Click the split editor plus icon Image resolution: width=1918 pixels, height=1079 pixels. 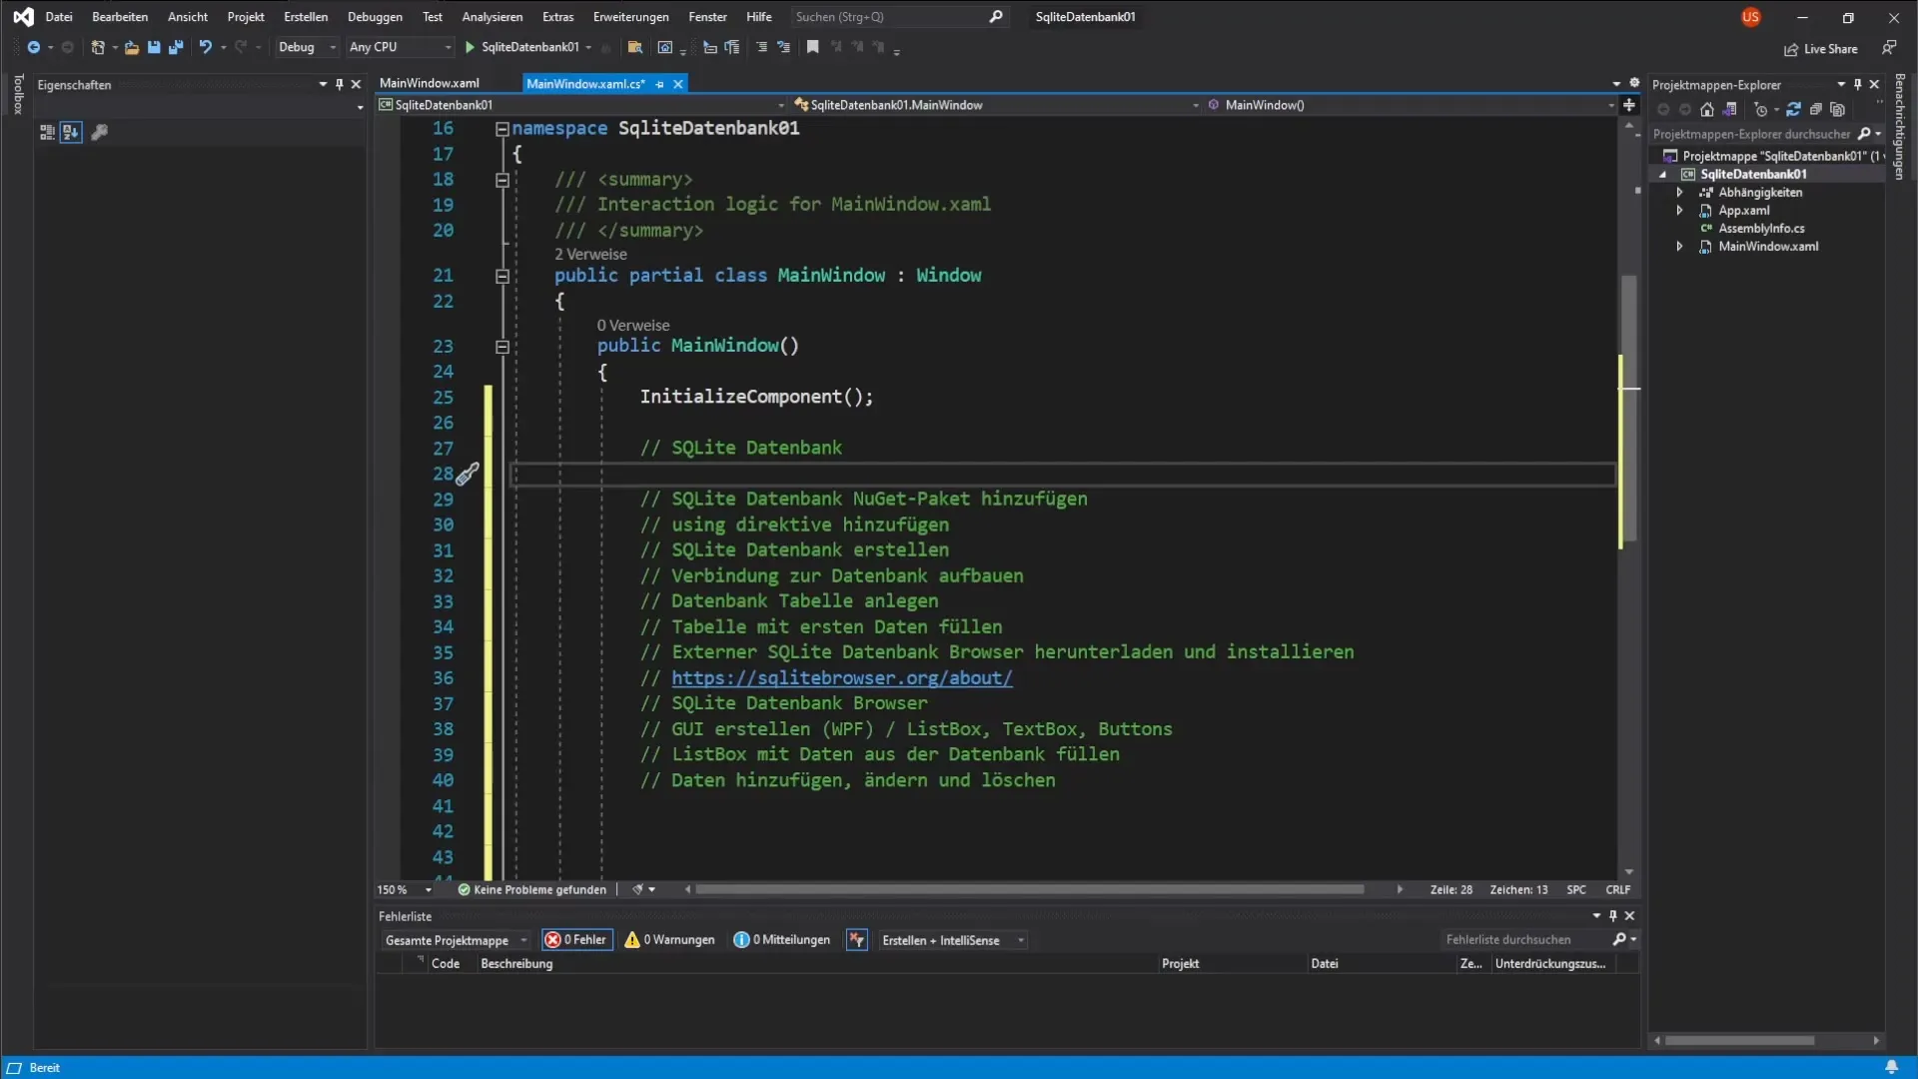[x=1629, y=105]
